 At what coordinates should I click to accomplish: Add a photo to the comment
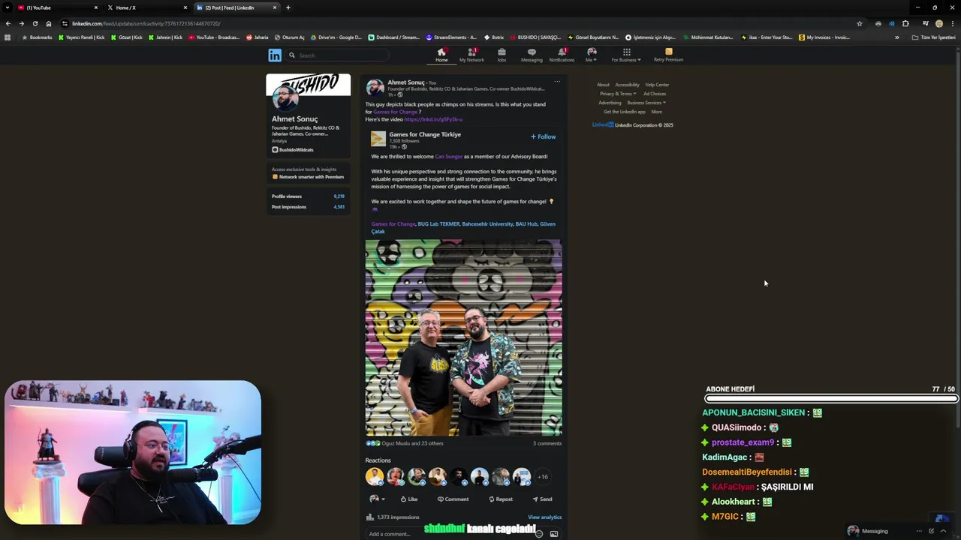[x=554, y=534]
